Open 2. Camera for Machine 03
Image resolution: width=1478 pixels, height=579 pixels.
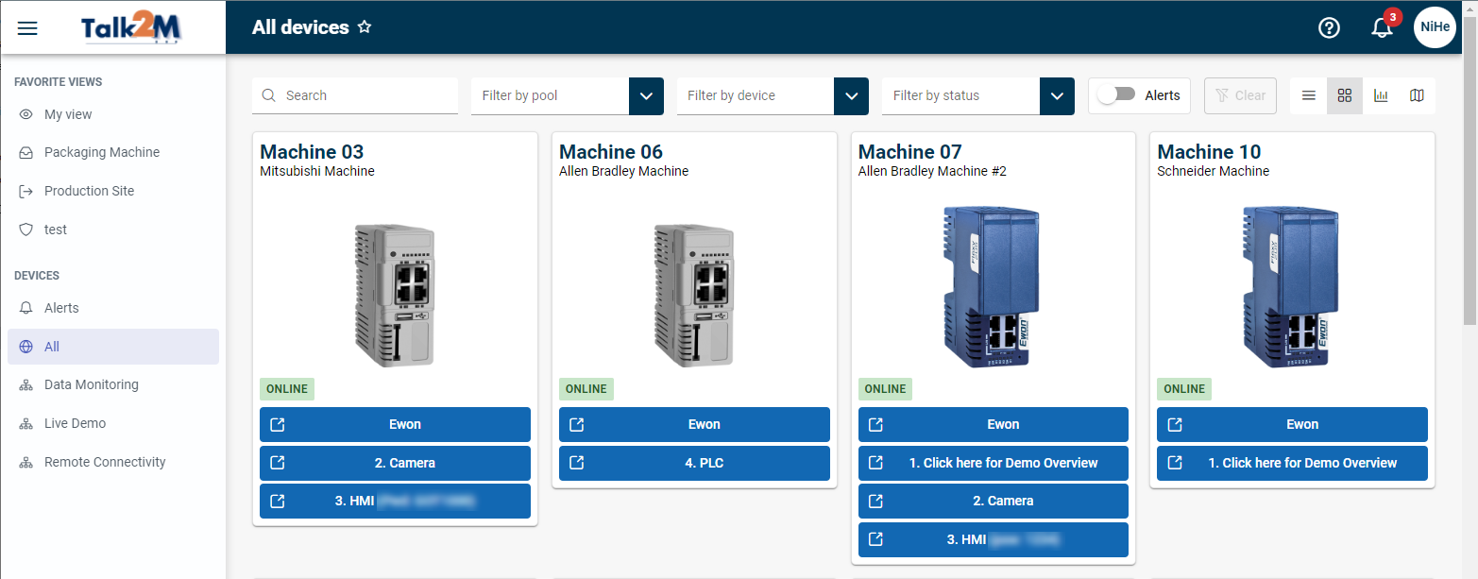click(x=395, y=463)
